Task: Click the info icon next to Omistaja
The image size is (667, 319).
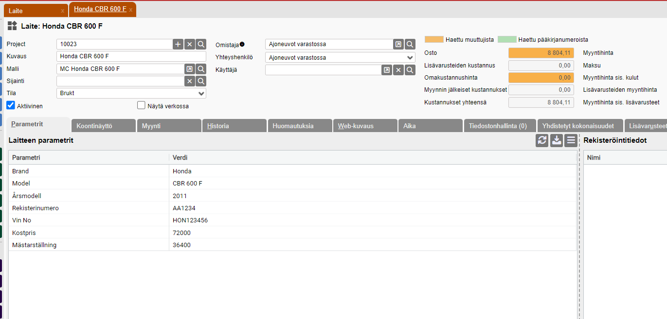Action: [x=242, y=44]
